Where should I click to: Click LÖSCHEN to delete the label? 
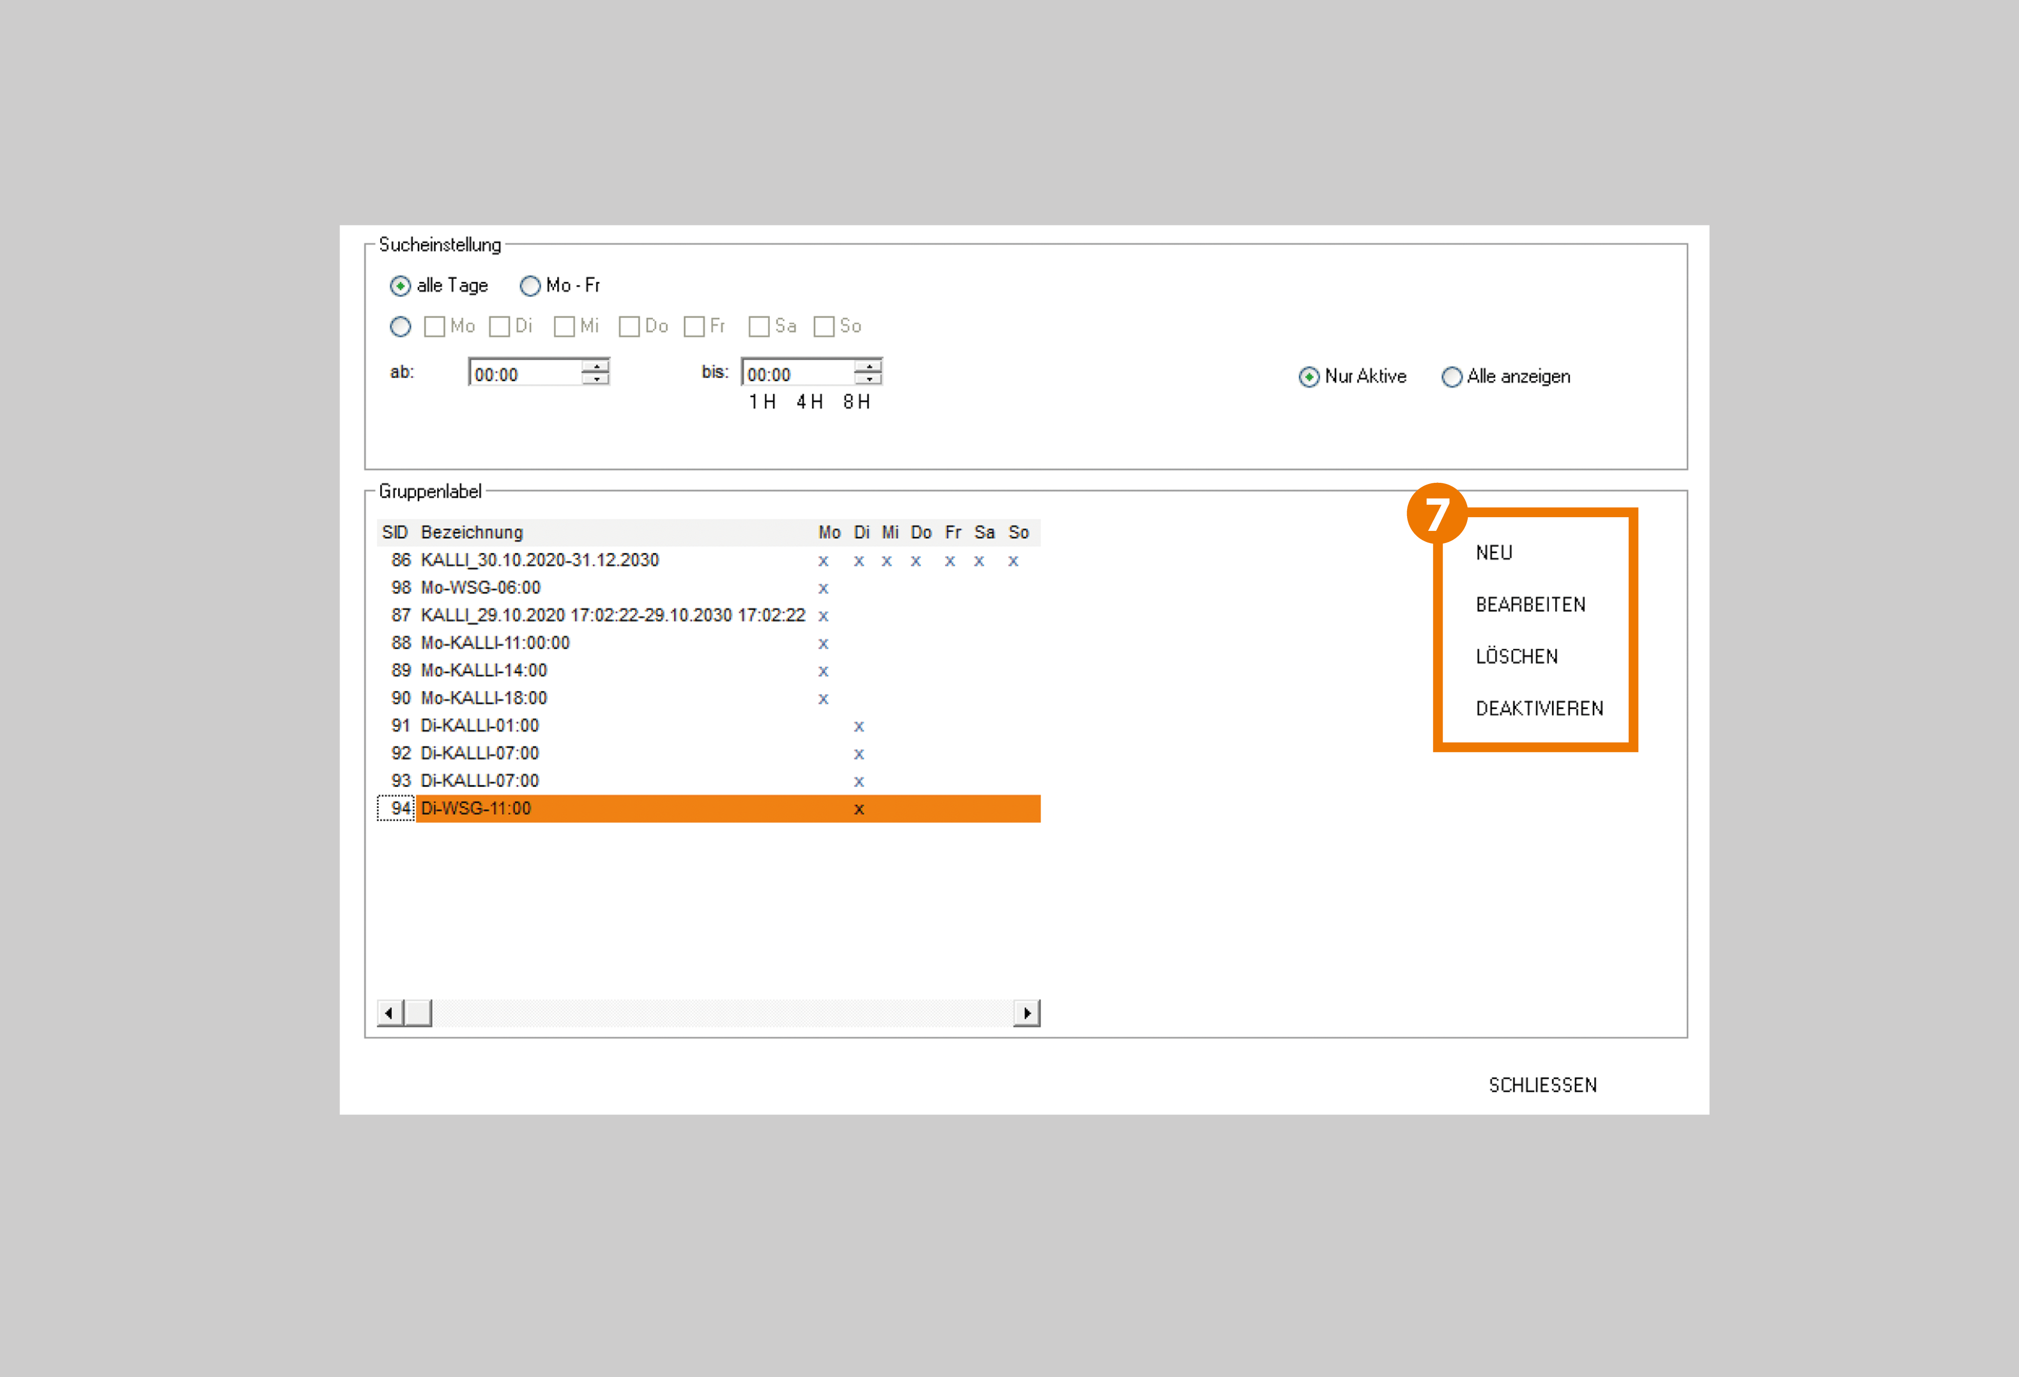click(1516, 657)
